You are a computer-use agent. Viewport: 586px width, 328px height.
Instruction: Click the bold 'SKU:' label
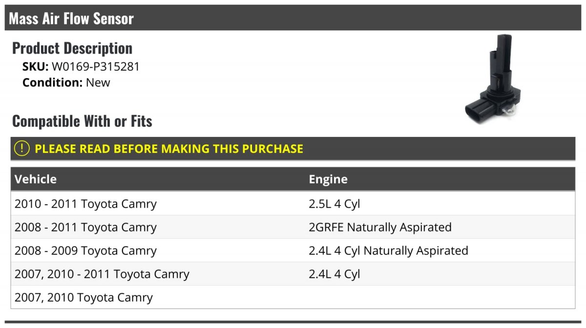35,67
